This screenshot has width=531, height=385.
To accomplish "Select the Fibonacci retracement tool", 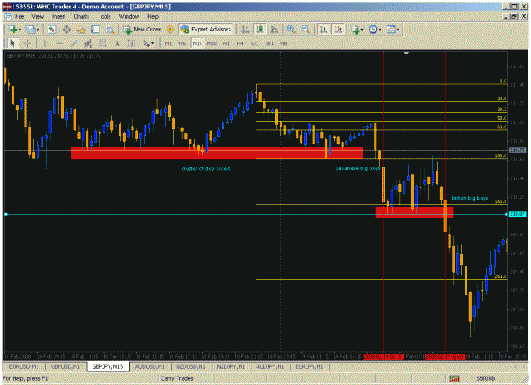I will point(102,43).
